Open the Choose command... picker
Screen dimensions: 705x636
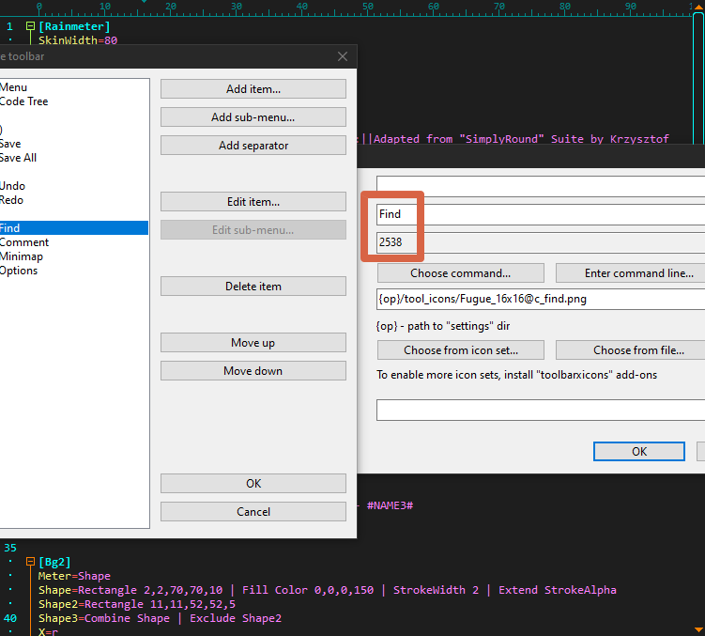coord(460,273)
